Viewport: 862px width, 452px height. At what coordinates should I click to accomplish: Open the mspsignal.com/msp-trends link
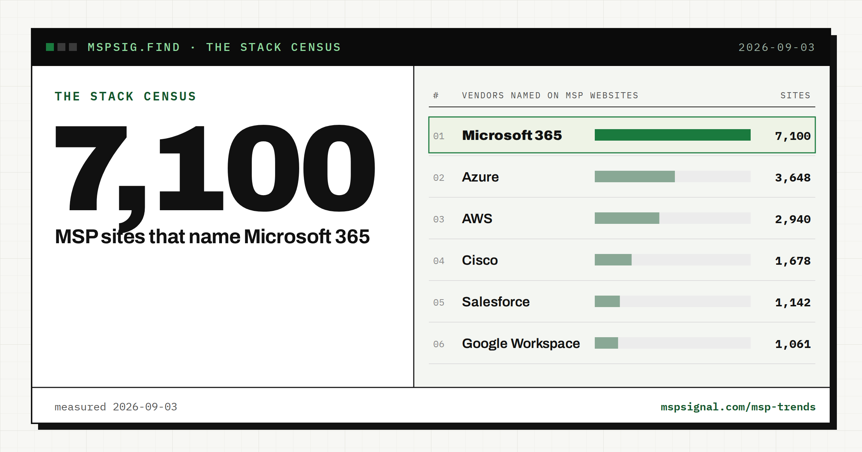click(x=738, y=407)
